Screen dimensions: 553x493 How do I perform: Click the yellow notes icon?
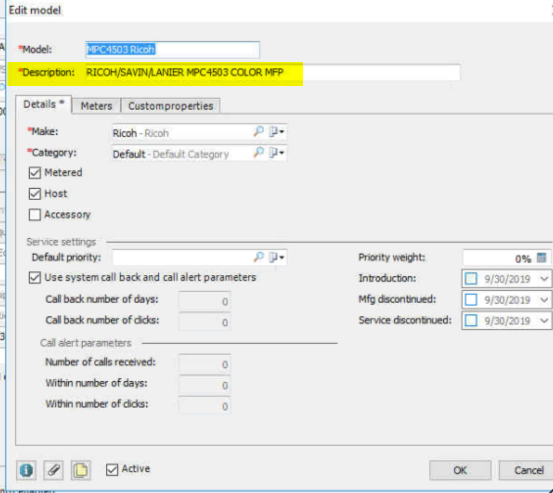(81, 470)
